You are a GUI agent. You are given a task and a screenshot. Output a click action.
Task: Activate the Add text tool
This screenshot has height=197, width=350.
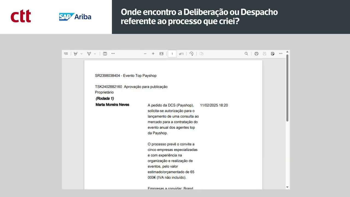[105, 54]
